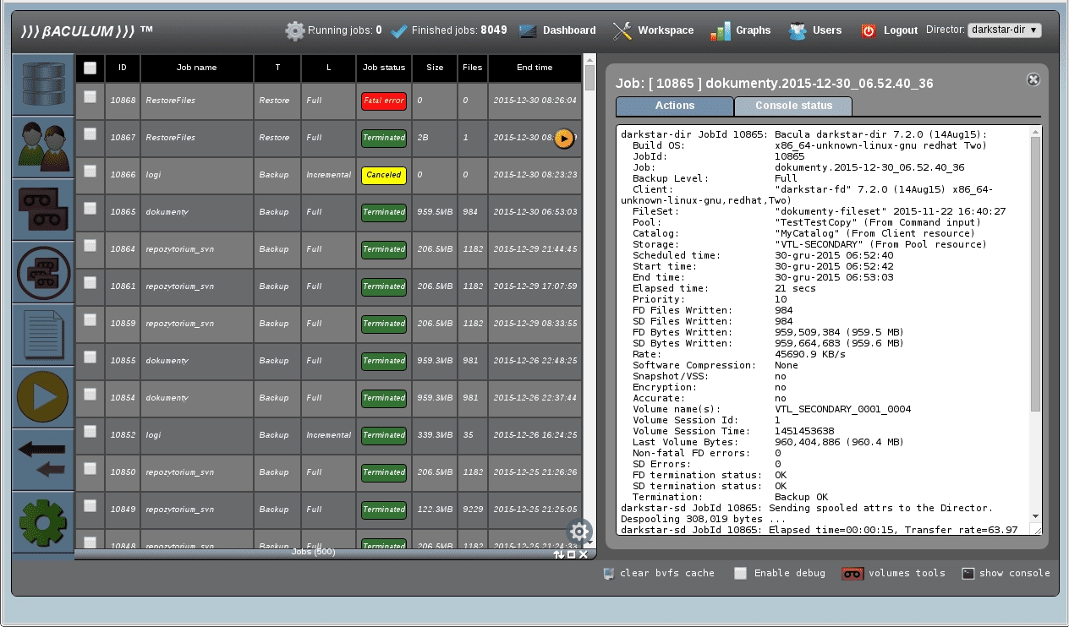Open the jobs table gear options icon
Viewport: 1069px width, 627px height.
click(x=579, y=532)
